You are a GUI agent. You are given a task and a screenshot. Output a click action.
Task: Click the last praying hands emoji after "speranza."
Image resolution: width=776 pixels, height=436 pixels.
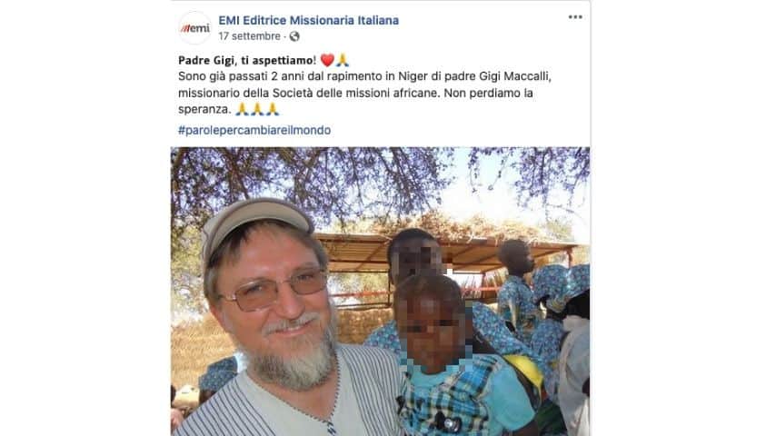(x=273, y=109)
